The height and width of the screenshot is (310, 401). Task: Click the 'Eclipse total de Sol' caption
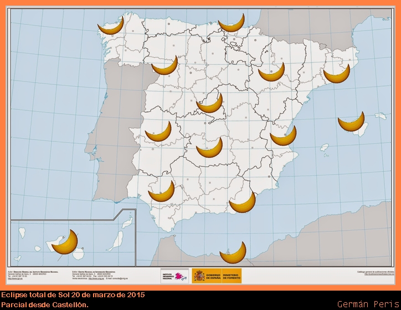(x=73, y=295)
